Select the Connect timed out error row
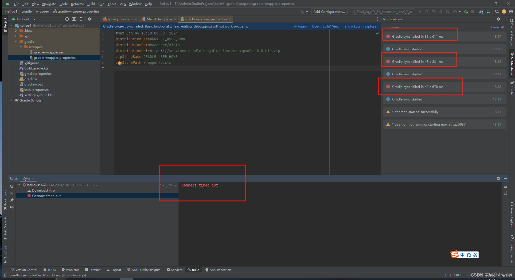Screen dimensions: 515x280 coord(97,196)
